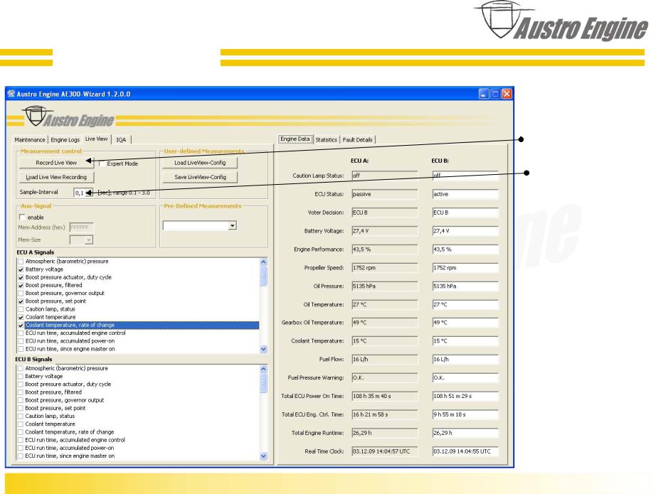Open the Maintenance tab
Screen dimensions: 651x494
(x=30, y=140)
